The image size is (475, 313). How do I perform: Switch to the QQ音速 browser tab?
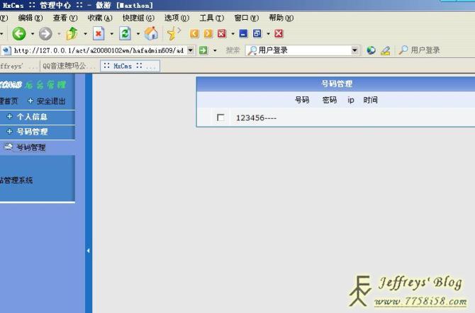(x=69, y=66)
